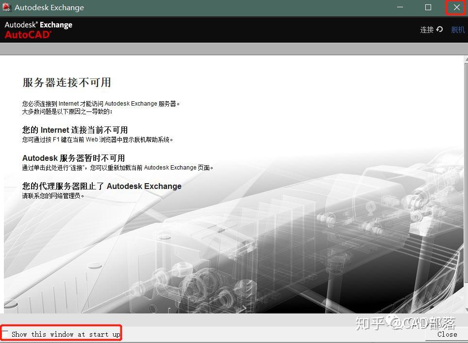Viewport: 468px width, 343px height.
Task: Open the title bar application icon menu
Action: click(x=7, y=7)
